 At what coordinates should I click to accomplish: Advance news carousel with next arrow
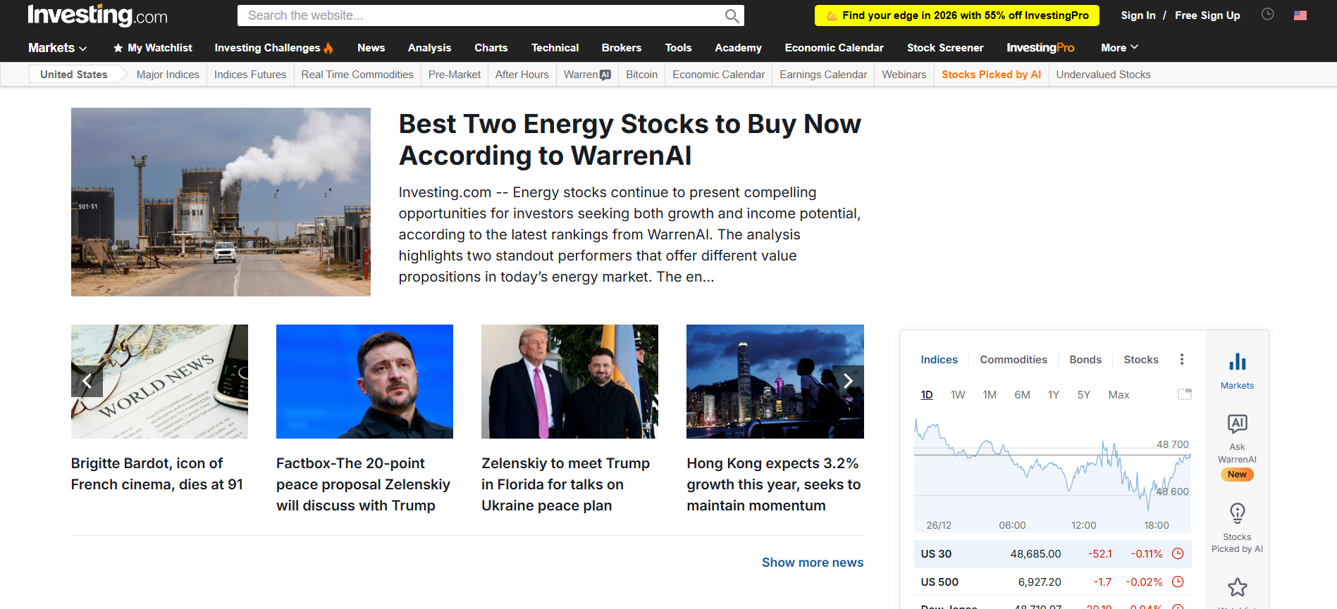click(848, 381)
